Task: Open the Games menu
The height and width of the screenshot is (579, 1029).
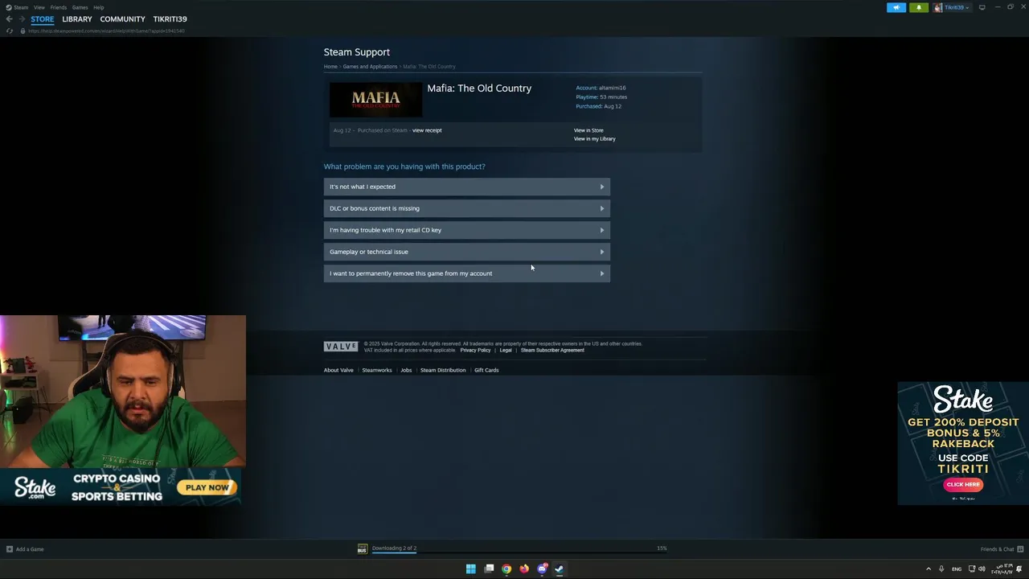Action: pos(80,7)
